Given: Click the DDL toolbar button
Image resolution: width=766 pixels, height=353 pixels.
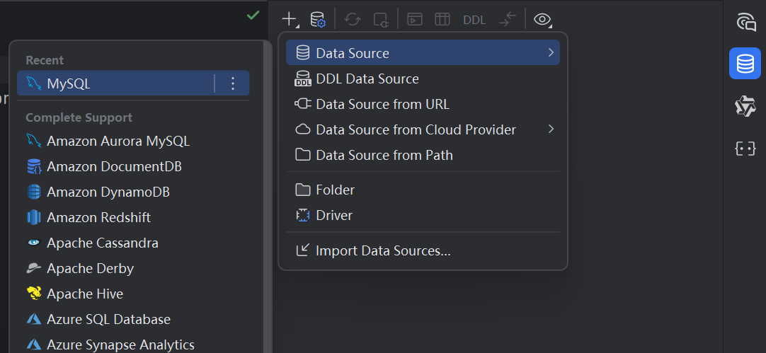Looking at the screenshot, I should 474,20.
